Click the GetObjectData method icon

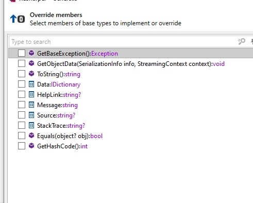click(31, 63)
